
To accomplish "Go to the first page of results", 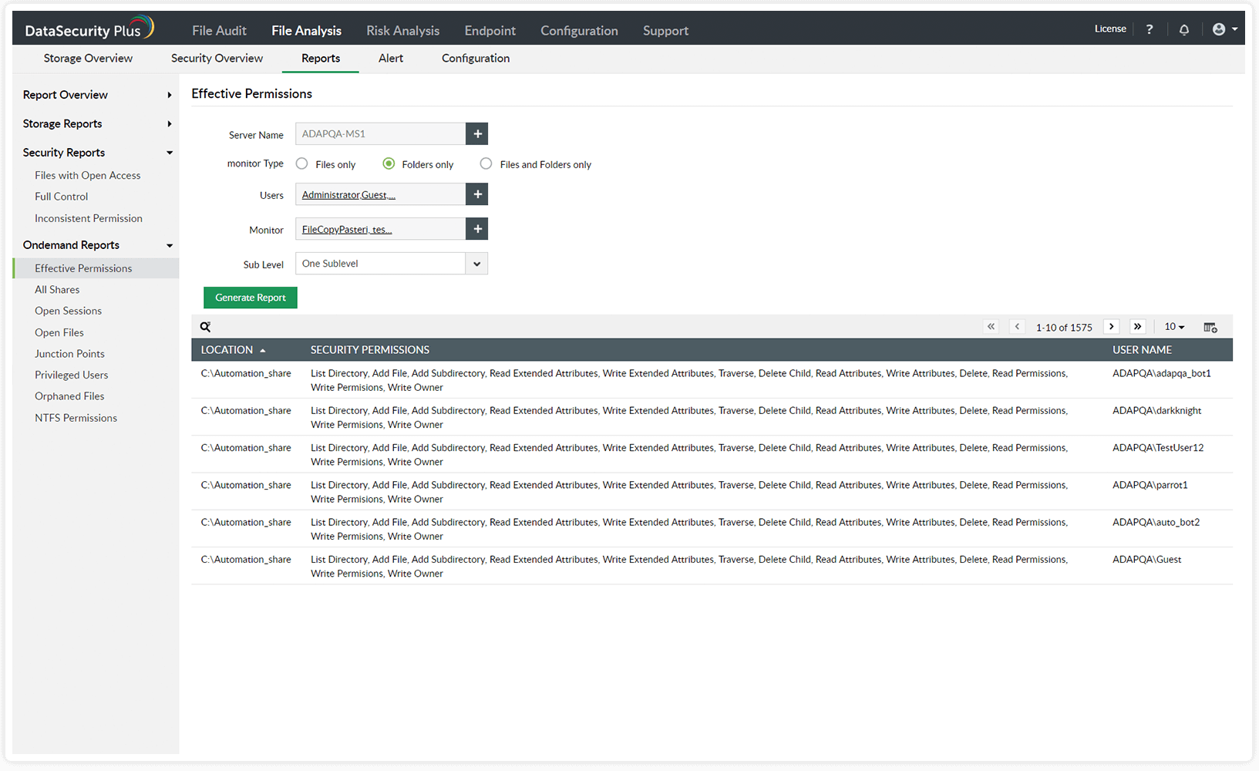I will point(991,327).
